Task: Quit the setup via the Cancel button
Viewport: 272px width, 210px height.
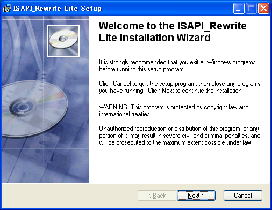Action: pos(243,196)
